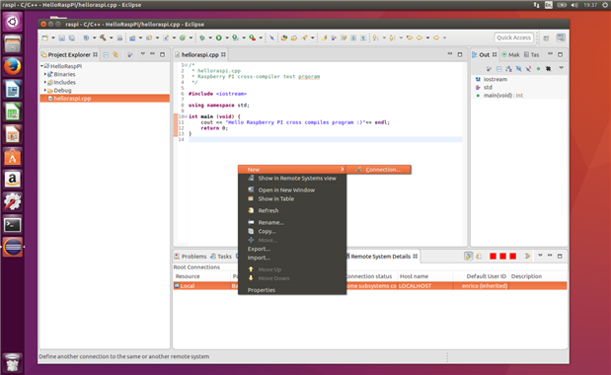Switch to the Tasks tab
This screenshot has width=611, height=375.
pyautogui.click(x=221, y=257)
